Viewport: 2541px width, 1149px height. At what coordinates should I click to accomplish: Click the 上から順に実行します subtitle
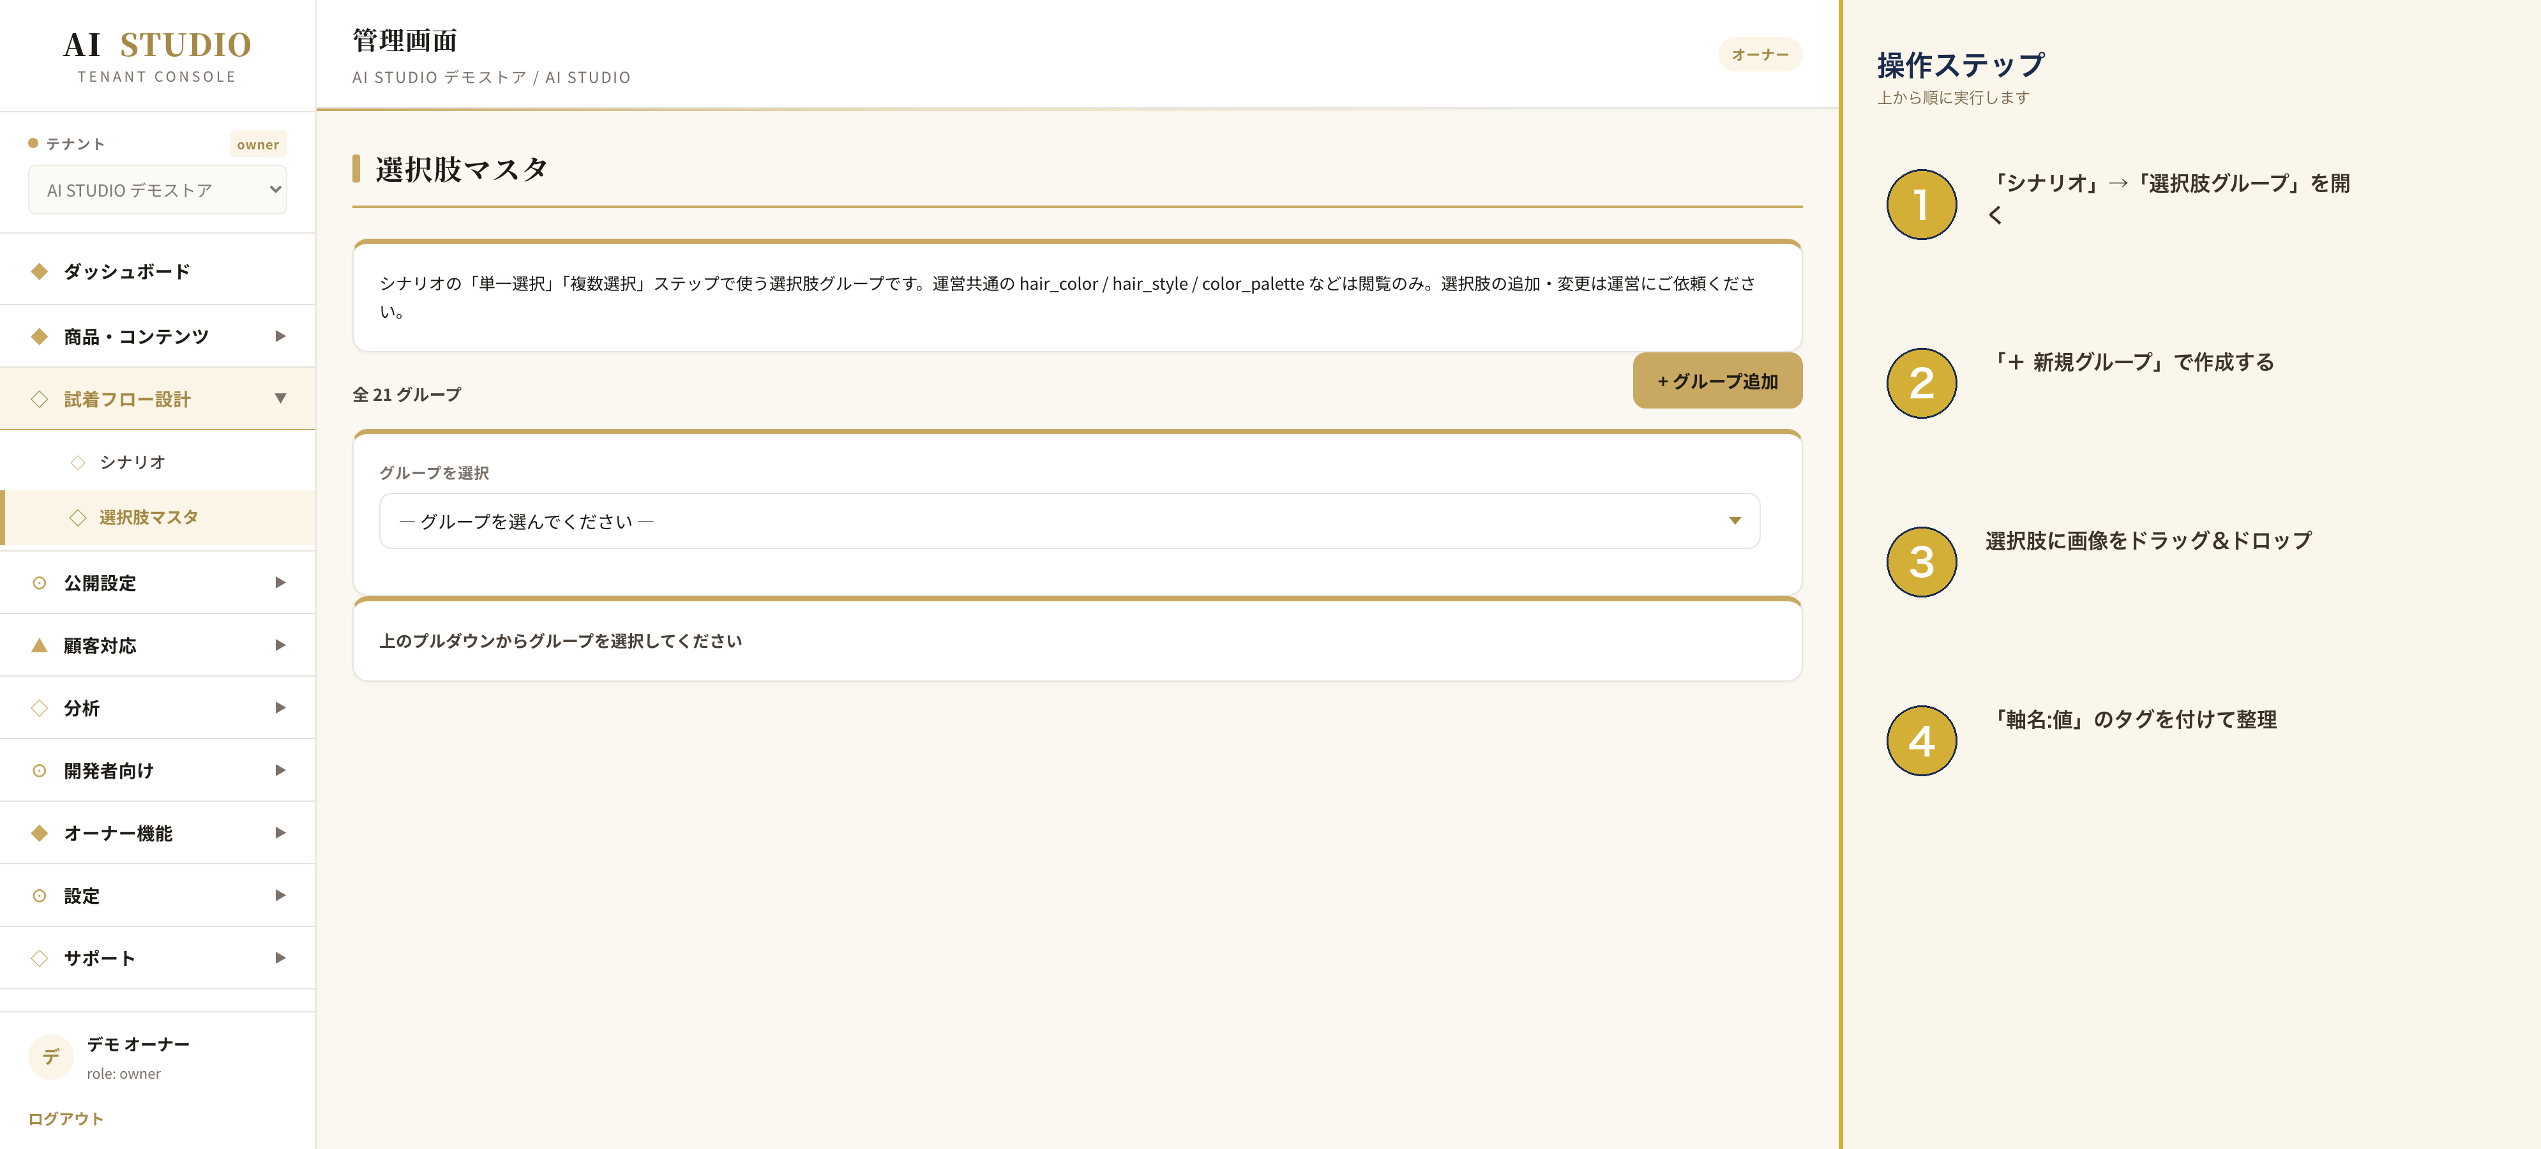tap(1953, 98)
